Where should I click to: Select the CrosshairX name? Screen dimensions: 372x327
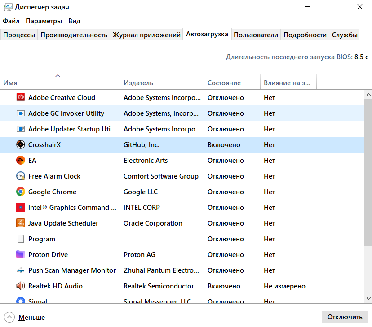(x=44, y=145)
